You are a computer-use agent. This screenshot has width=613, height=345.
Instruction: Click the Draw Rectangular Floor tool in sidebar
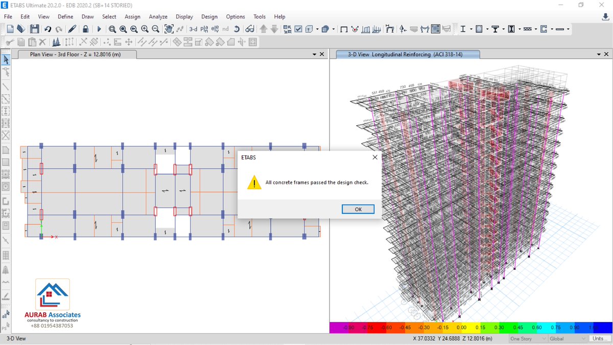coord(6,162)
